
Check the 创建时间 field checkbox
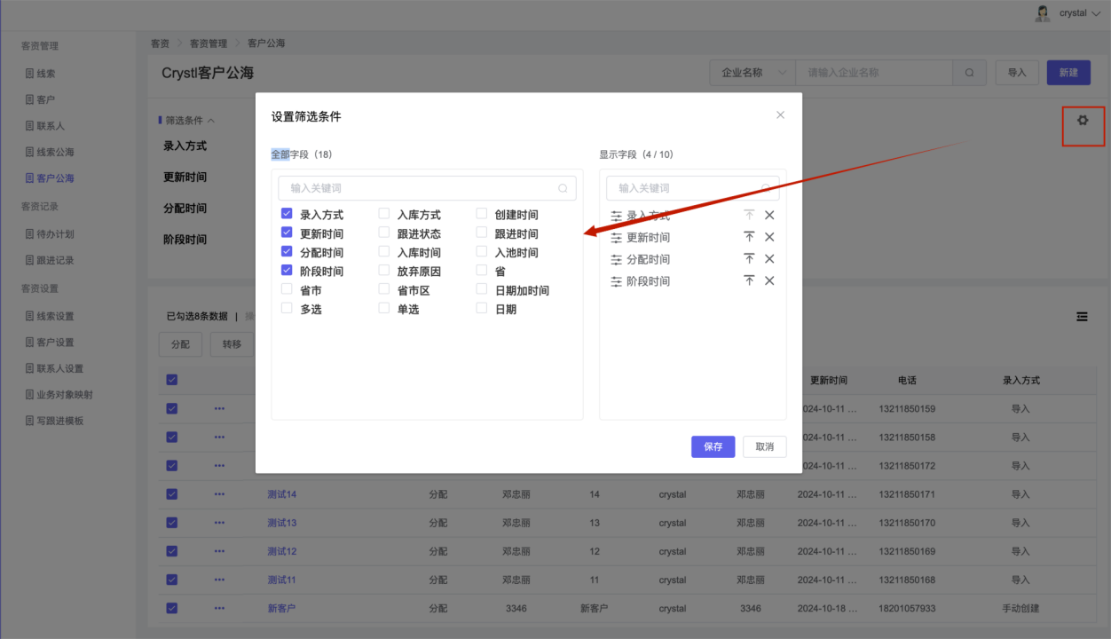pos(482,214)
